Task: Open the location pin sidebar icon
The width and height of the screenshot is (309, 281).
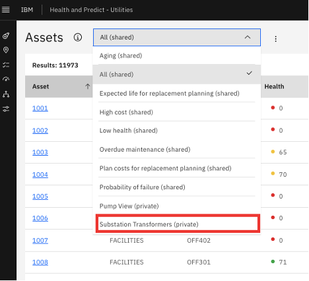Action: click(x=6, y=50)
